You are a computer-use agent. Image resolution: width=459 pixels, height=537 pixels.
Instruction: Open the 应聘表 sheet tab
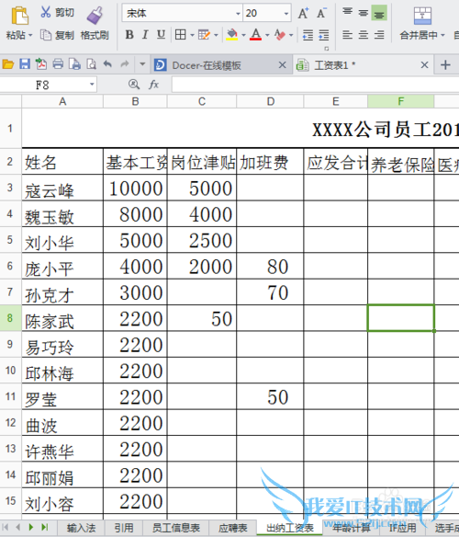pos(233,528)
